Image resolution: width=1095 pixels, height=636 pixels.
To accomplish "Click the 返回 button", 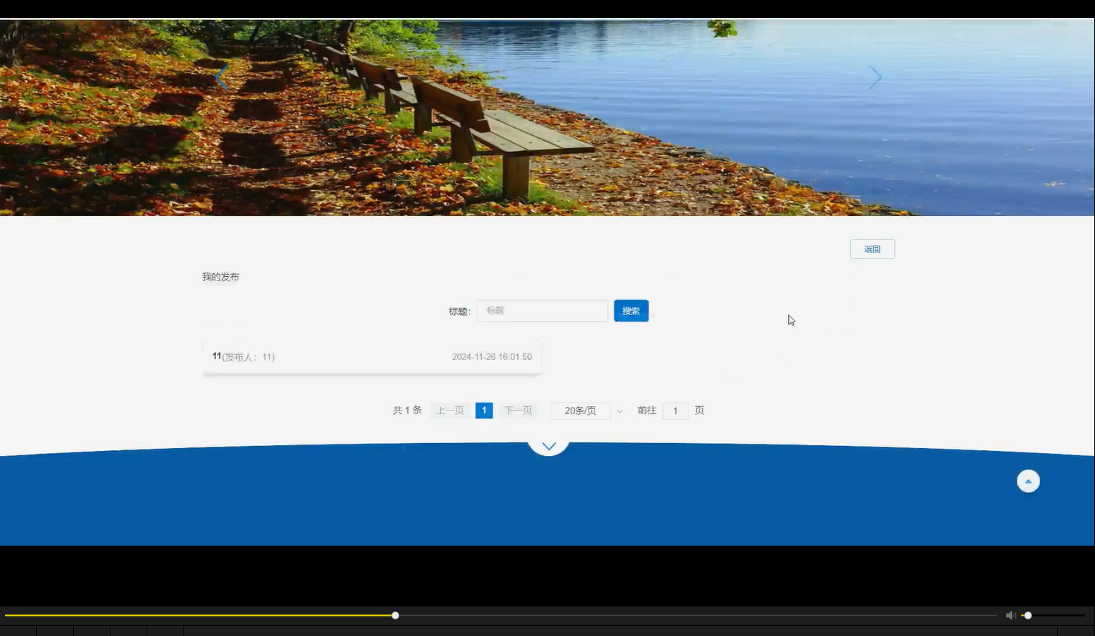I will point(873,249).
